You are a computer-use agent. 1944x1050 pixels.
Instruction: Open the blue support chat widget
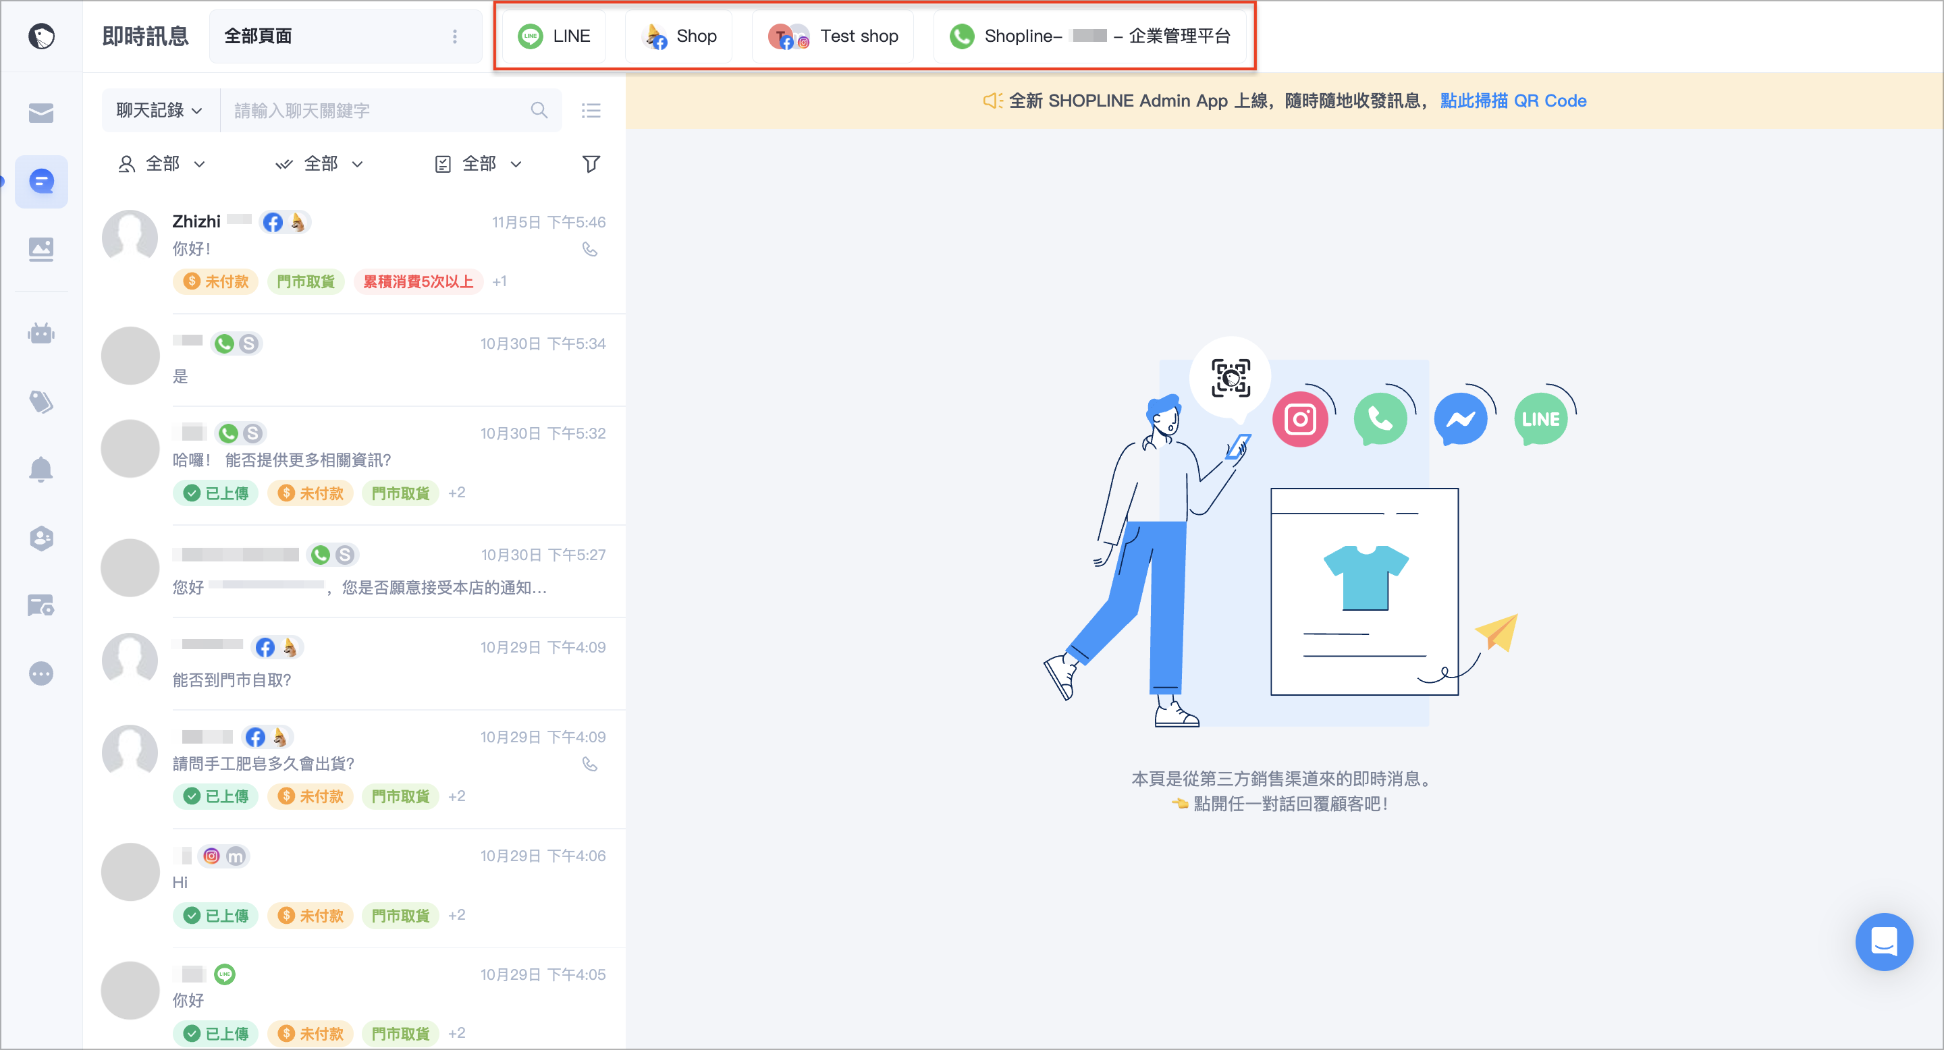coord(1884,941)
